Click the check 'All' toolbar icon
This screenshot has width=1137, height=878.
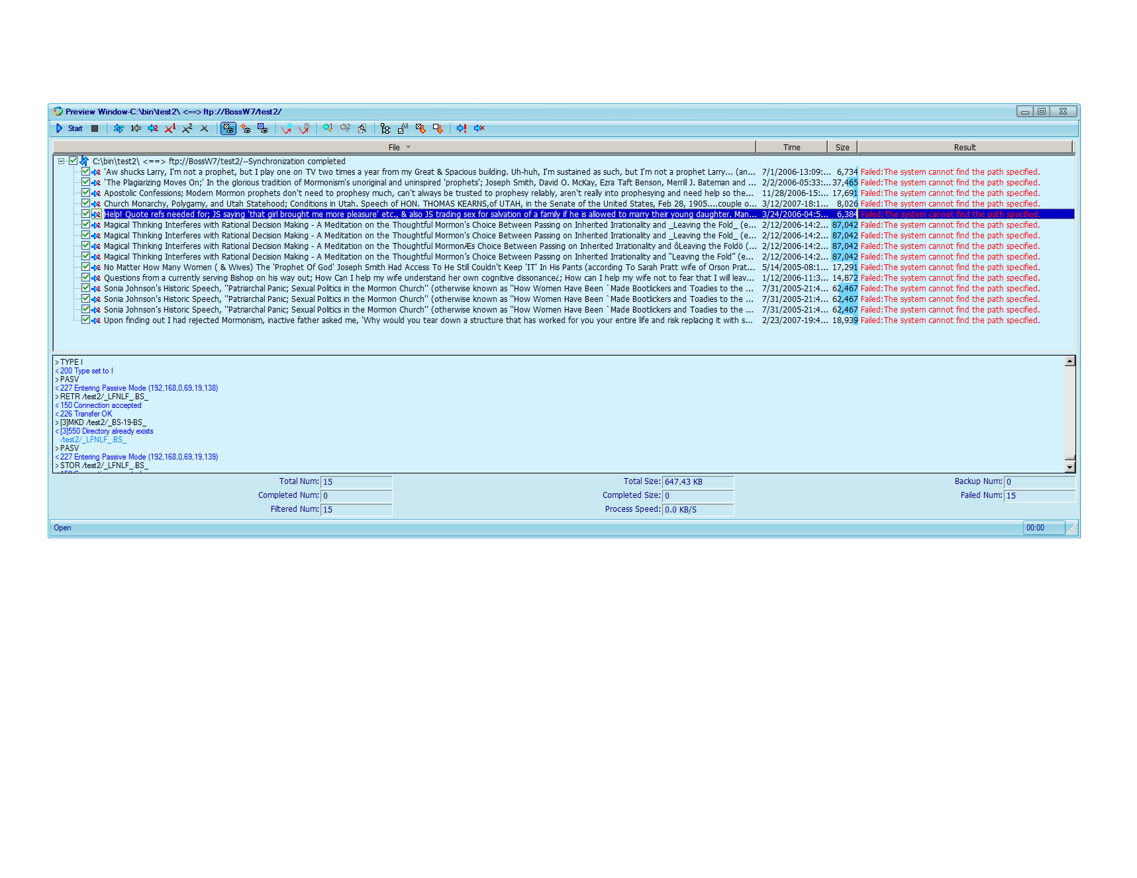click(403, 128)
